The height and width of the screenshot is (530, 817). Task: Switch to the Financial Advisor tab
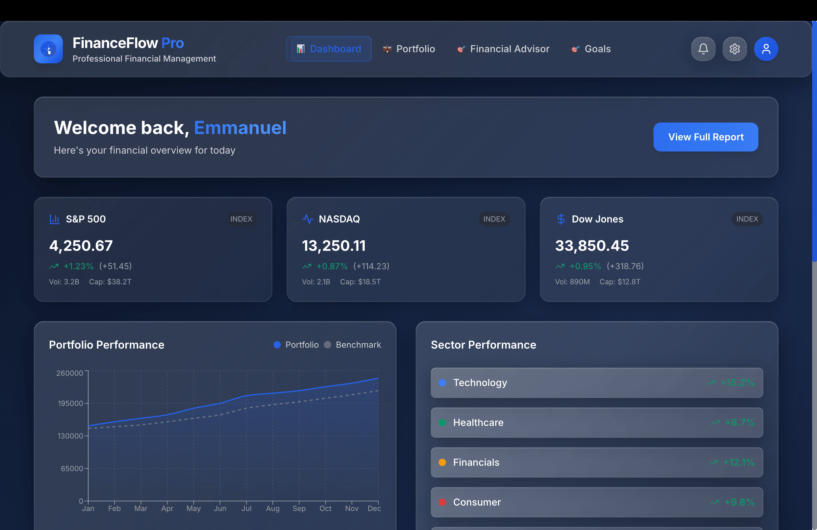503,49
